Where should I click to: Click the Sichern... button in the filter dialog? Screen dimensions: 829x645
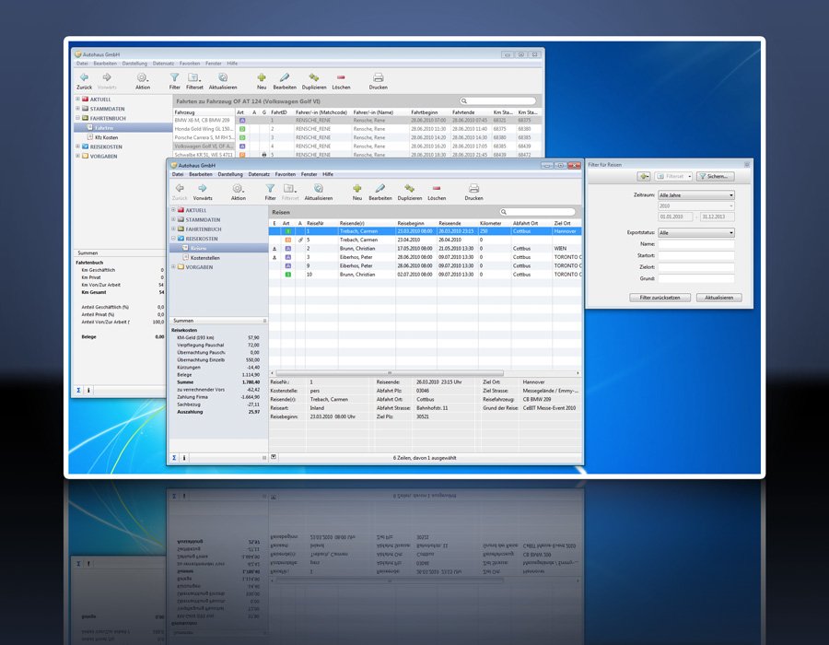pyautogui.click(x=714, y=176)
